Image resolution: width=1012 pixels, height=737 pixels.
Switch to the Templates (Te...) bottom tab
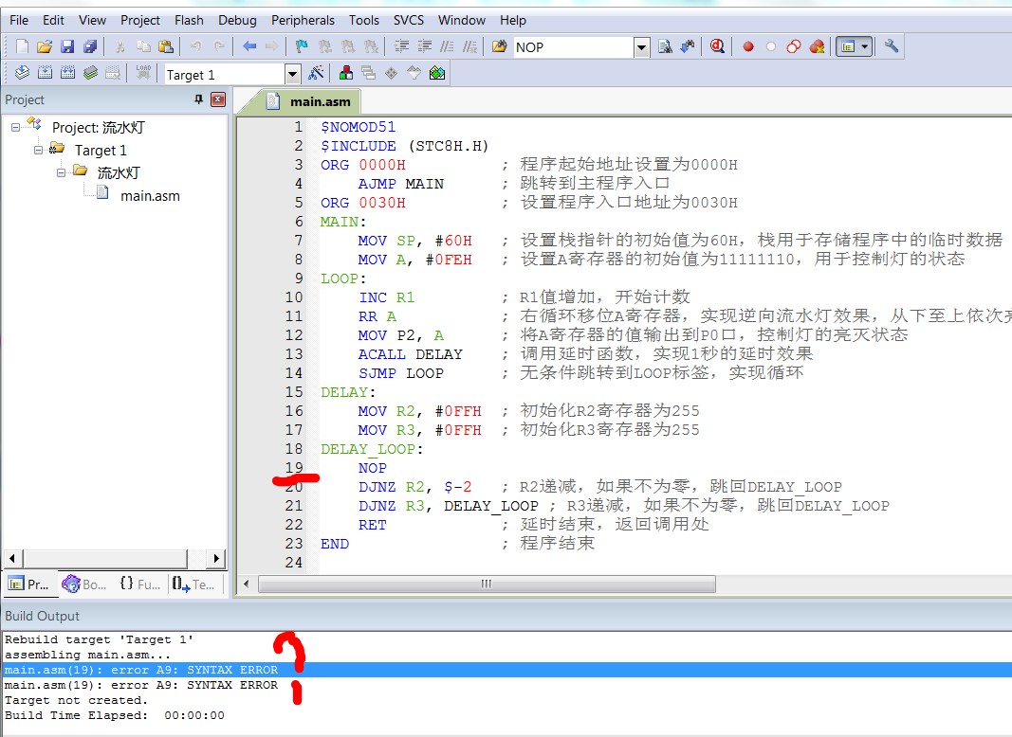[193, 584]
